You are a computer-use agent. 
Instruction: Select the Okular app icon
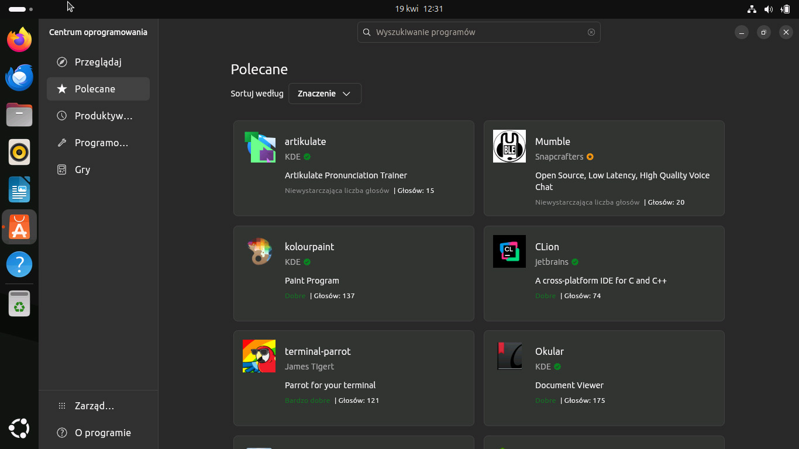[x=509, y=356]
